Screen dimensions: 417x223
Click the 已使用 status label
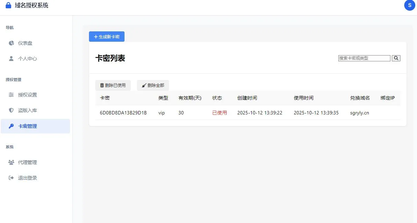click(219, 113)
